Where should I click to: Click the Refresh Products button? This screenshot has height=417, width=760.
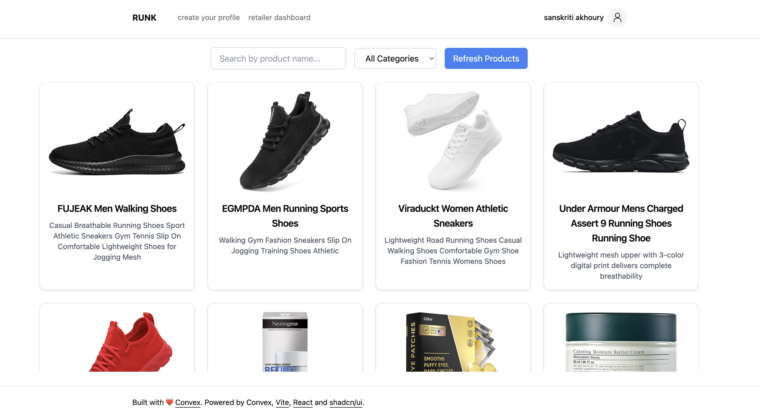pyautogui.click(x=486, y=58)
